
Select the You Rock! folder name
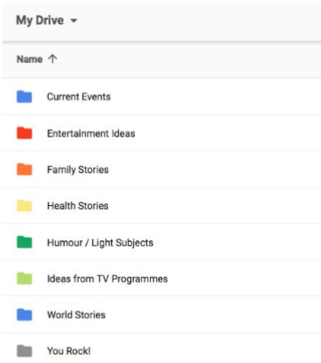[69, 351]
